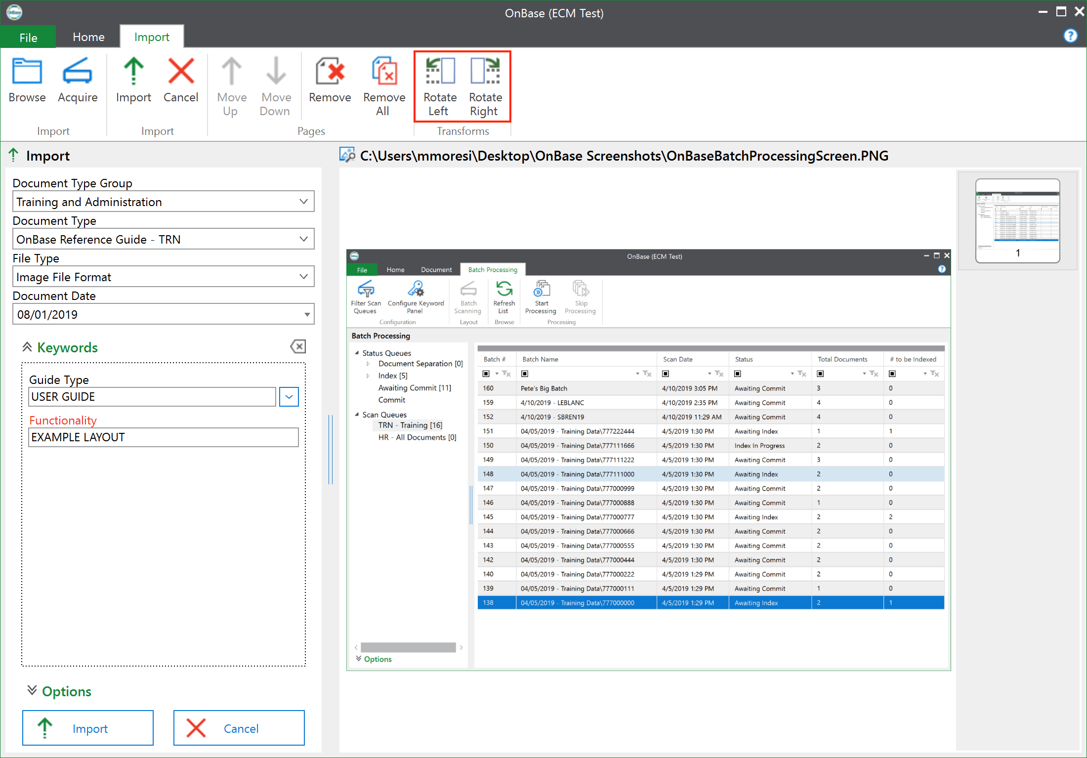Click Document Separation [0] in preview
This screenshot has height=758, width=1087.
point(420,364)
